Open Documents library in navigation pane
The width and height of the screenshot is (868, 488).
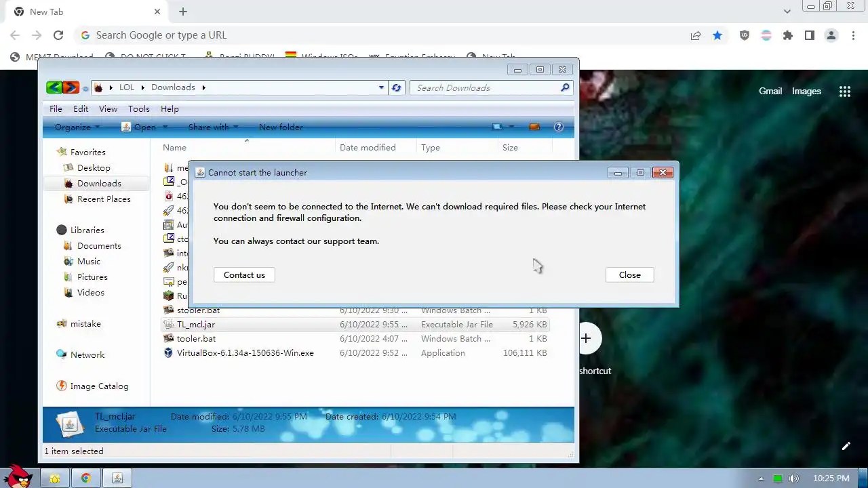point(99,245)
